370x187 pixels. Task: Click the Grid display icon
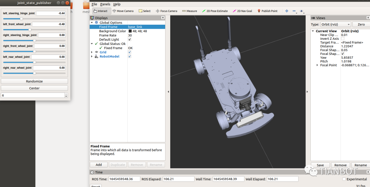coord(96,52)
